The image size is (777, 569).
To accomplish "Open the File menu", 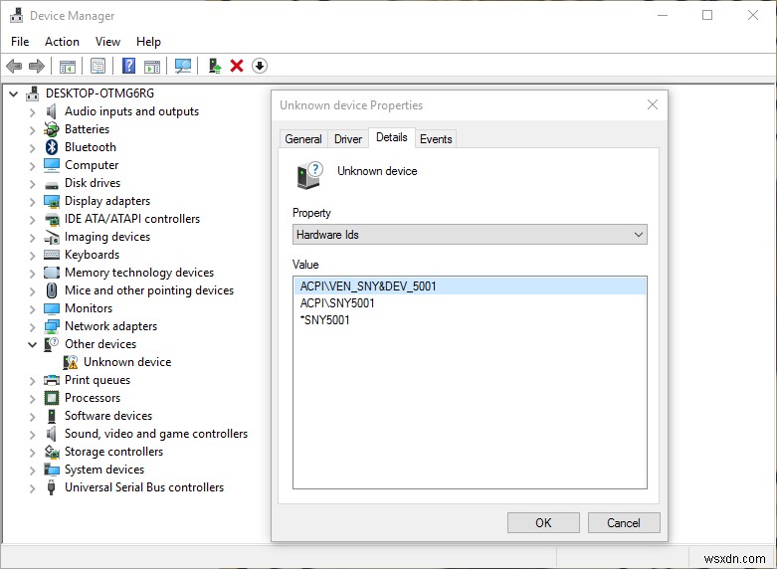I will pyautogui.click(x=20, y=42).
